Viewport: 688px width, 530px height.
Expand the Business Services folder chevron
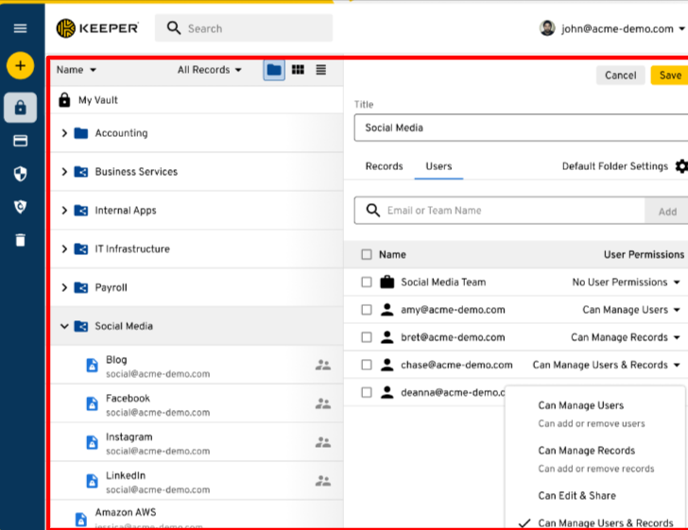[64, 172]
